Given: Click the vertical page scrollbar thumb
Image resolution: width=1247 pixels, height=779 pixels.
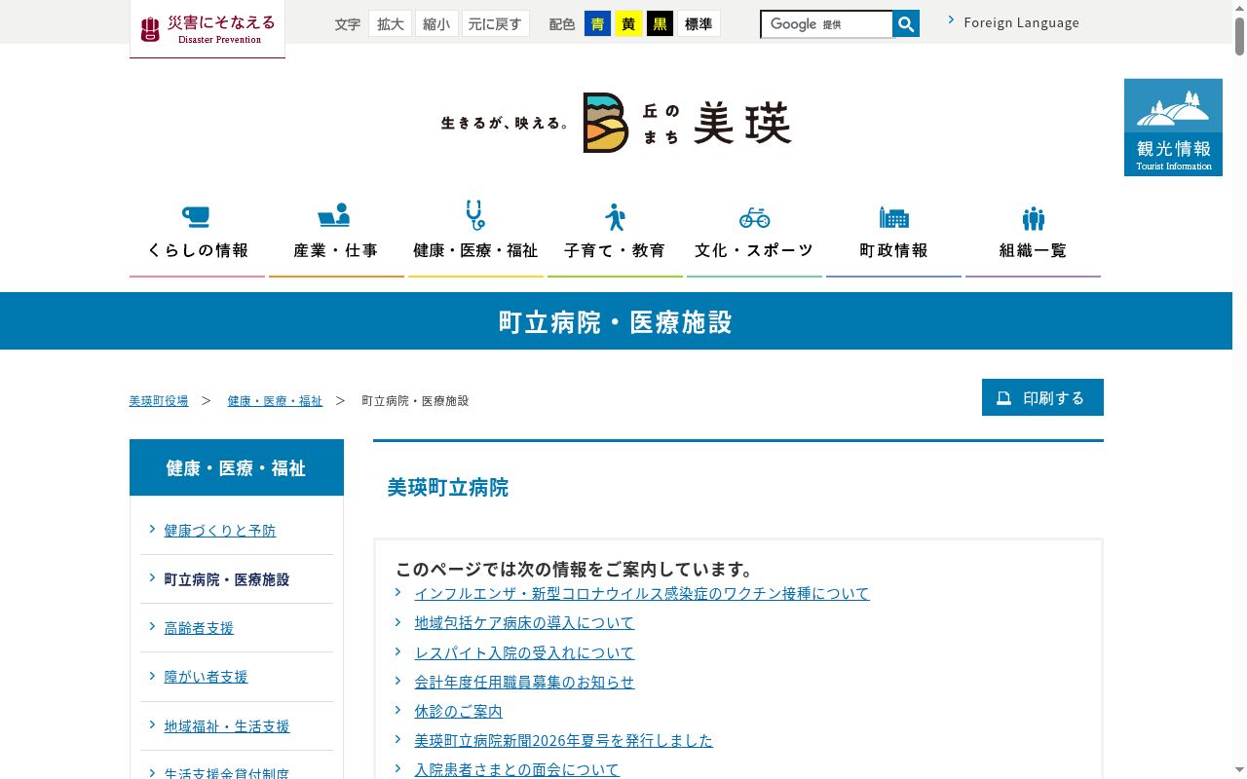Looking at the screenshot, I should [x=1240, y=35].
